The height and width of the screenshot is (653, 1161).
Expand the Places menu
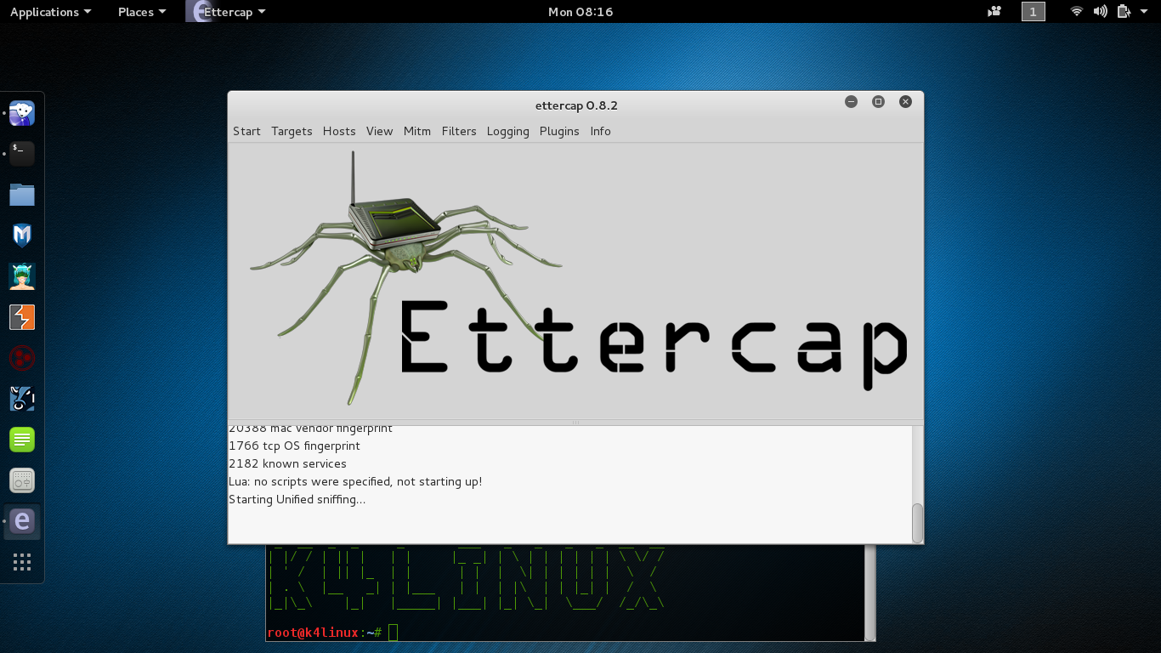tap(141, 12)
